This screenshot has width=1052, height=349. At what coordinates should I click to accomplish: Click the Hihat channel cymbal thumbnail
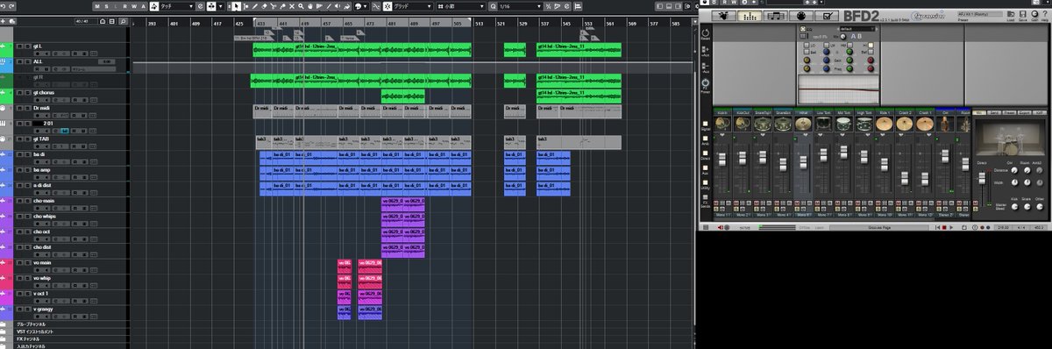point(803,124)
